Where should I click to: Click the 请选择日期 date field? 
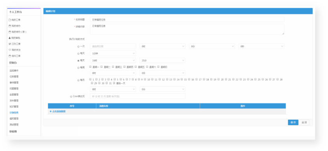(113, 46)
